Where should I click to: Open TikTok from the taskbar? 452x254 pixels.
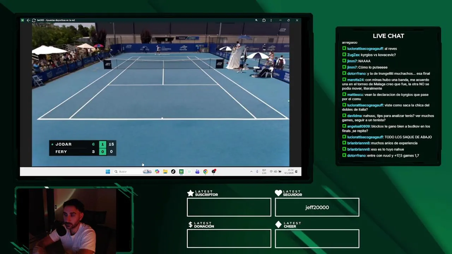pos(173,171)
